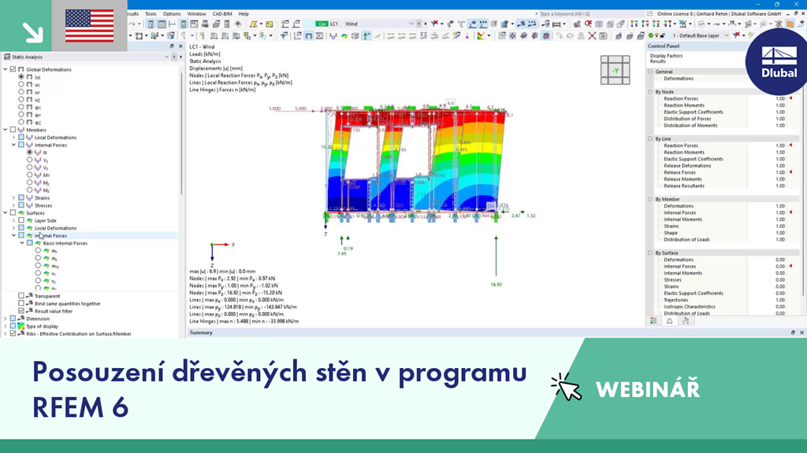Click the Summary panel tab

201,333
